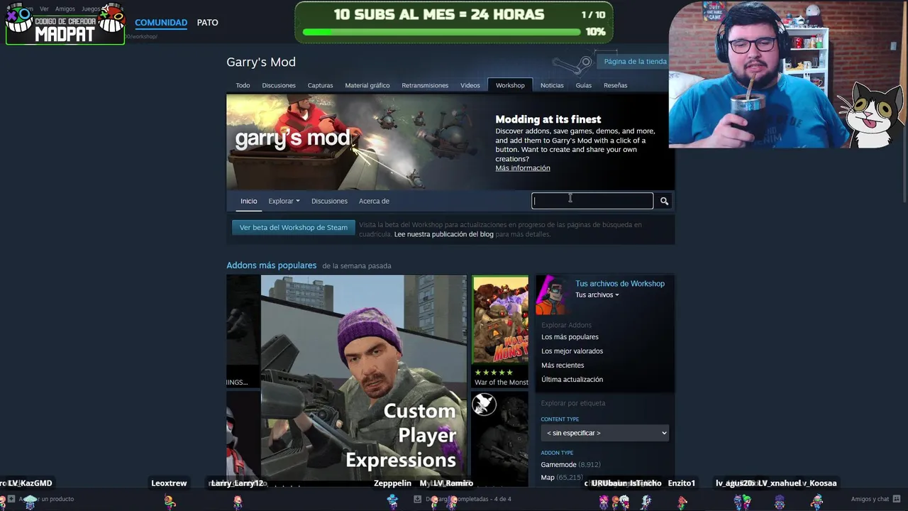Click the downloads icon in the bottom bar

tap(417, 499)
